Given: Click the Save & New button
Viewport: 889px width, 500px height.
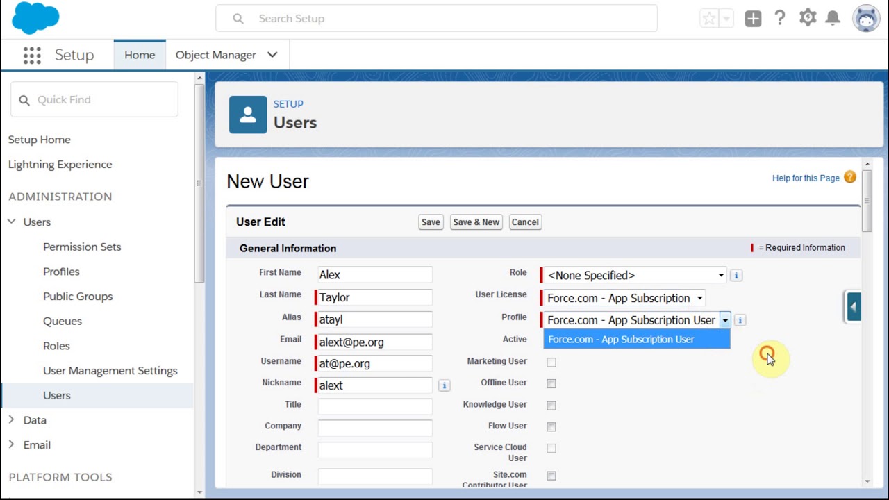Looking at the screenshot, I should [x=476, y=222].
